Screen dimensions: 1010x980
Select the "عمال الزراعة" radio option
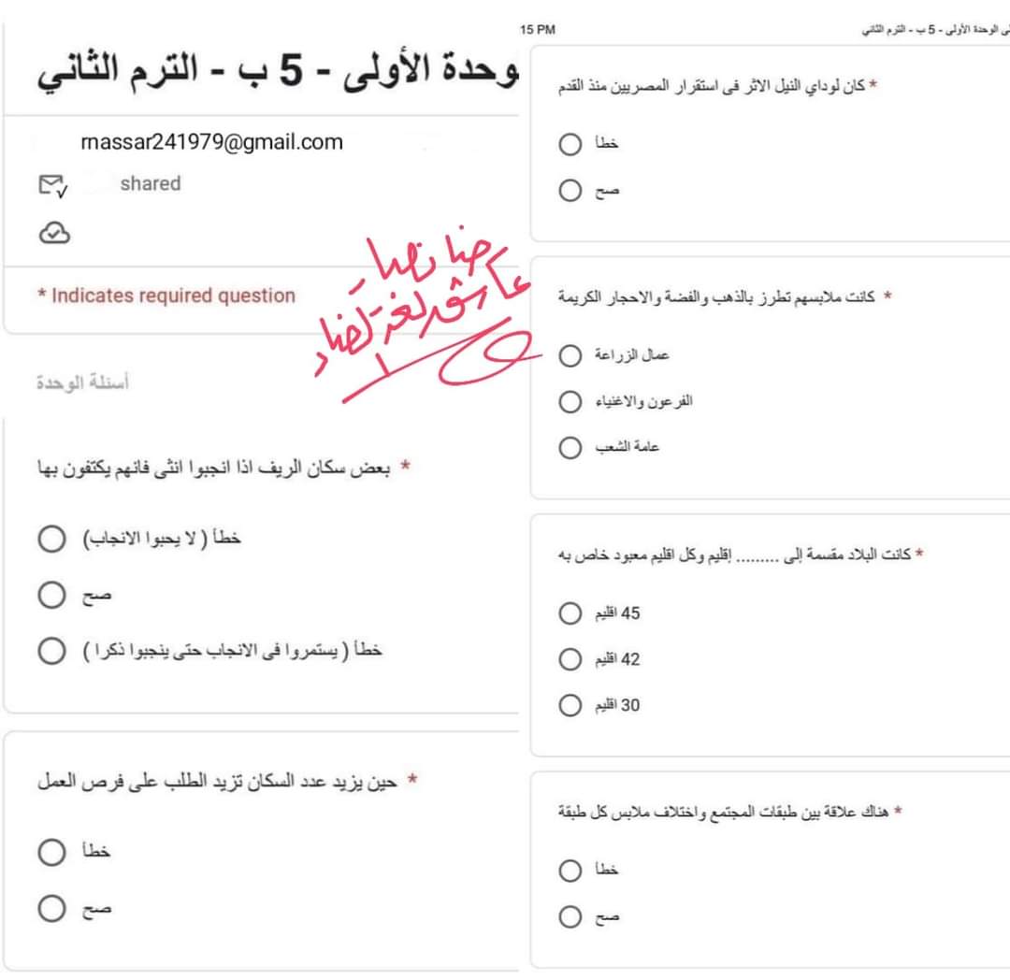click(x=570, y=355)
